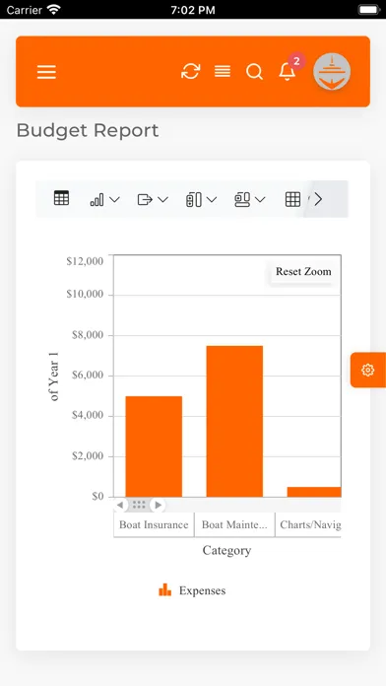The image size is (386, 686).
Task: Click the $12,000 axis label
Action: [x=85, y=261]
